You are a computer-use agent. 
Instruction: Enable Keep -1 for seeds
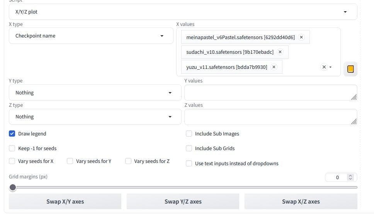tap(12, 149)
